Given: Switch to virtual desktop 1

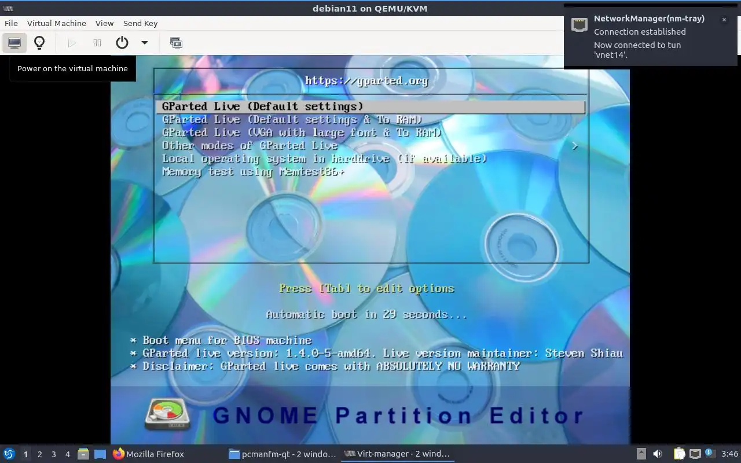Looking at the screenshot, I should click(25, 454).
